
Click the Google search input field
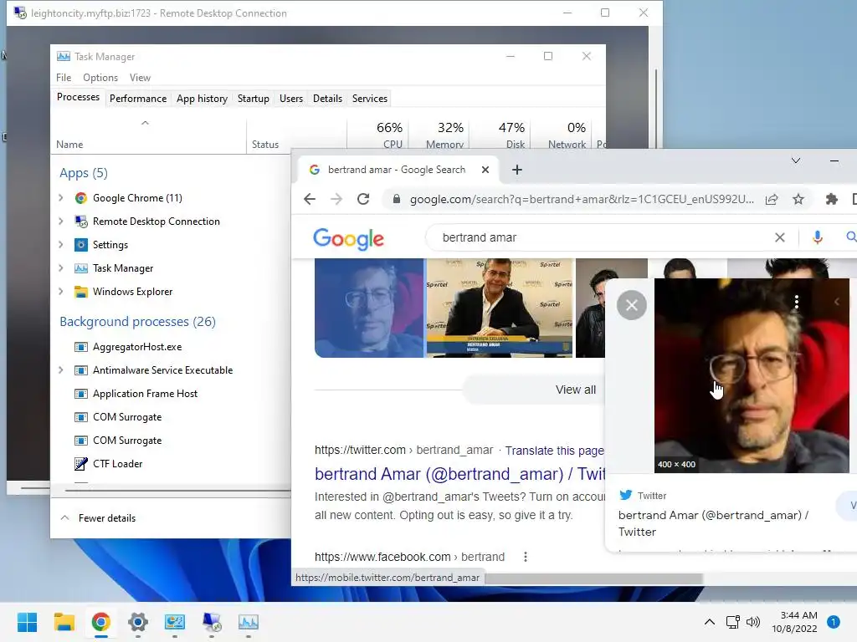tap(601, 237)
